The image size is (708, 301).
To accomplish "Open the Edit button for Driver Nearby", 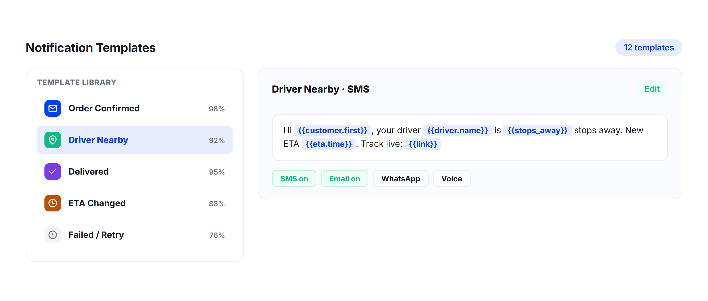I will point(652,89).
